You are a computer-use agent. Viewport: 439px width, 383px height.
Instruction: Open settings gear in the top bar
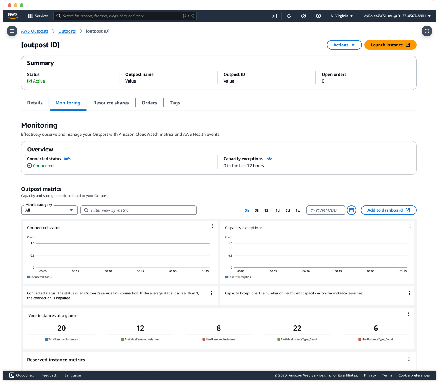pos(318,16)
